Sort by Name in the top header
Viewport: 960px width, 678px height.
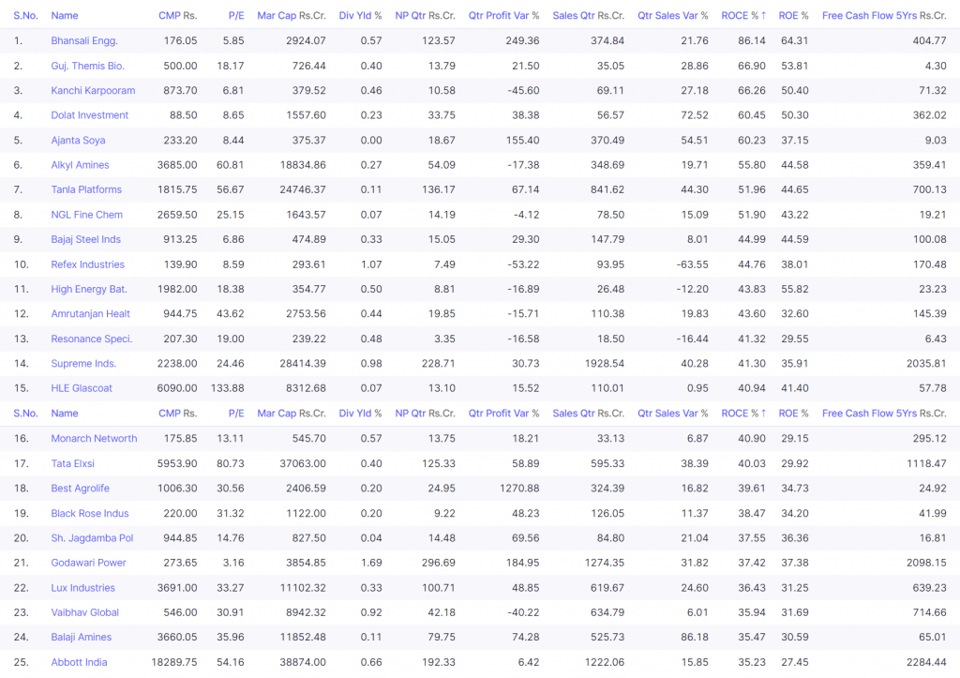pos(65,15)
